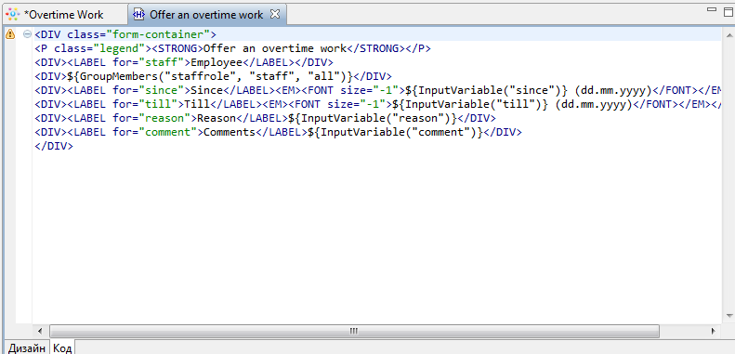Select the Offer an overtime work tab

click(x=206, y=15)
